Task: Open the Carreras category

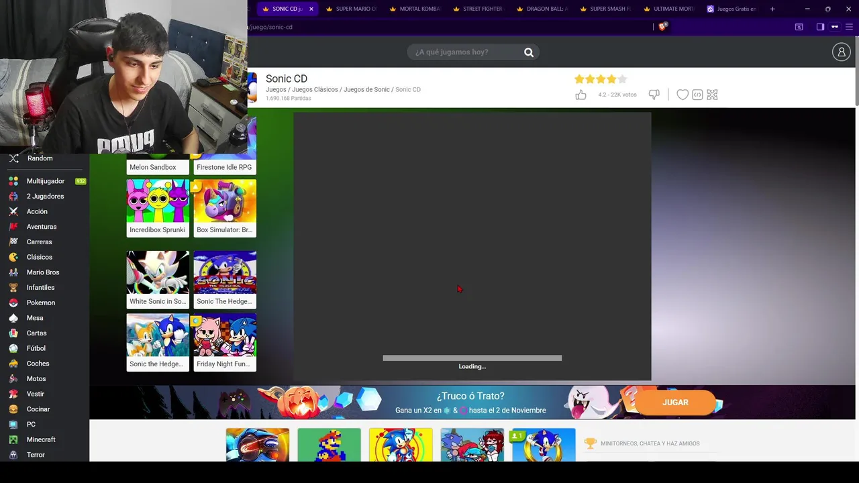Action: [39, 242]
